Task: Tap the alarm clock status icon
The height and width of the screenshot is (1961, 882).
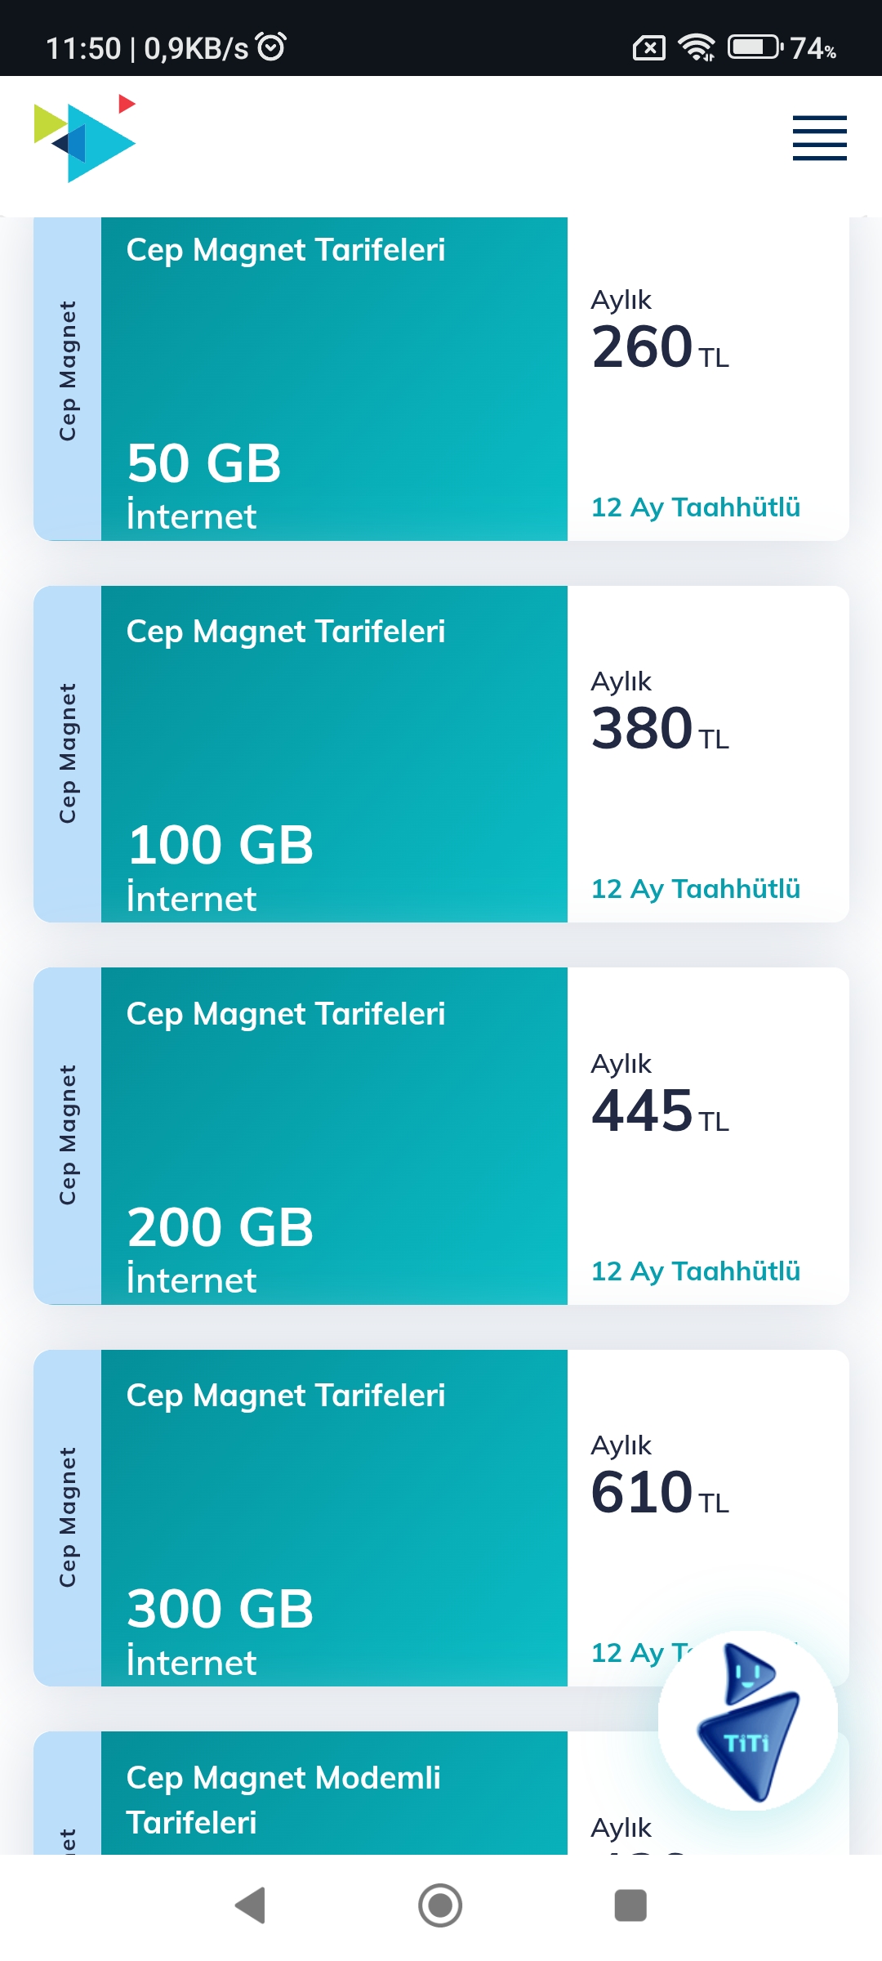Action: pyautogui.click(x=271, y=47)
